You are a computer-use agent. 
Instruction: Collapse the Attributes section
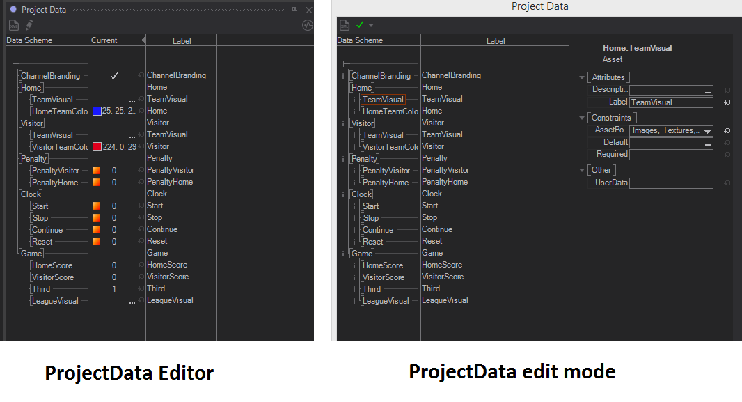pyautogui.click(x=583, y=77)
